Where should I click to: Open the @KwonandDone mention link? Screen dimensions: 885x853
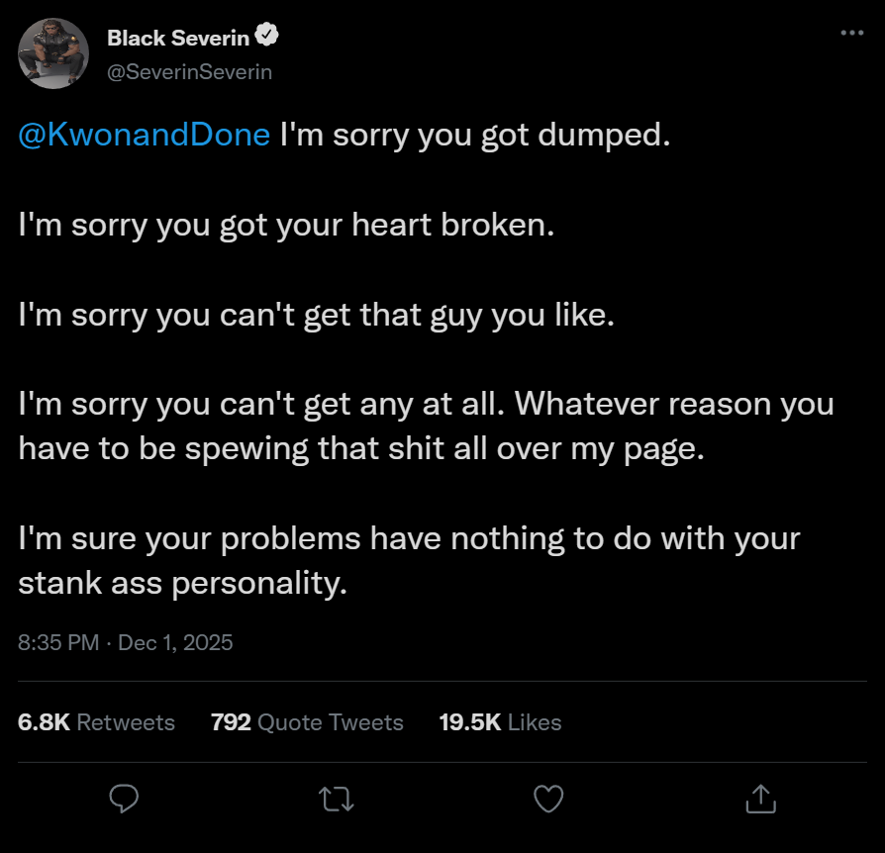pos(145,136)
